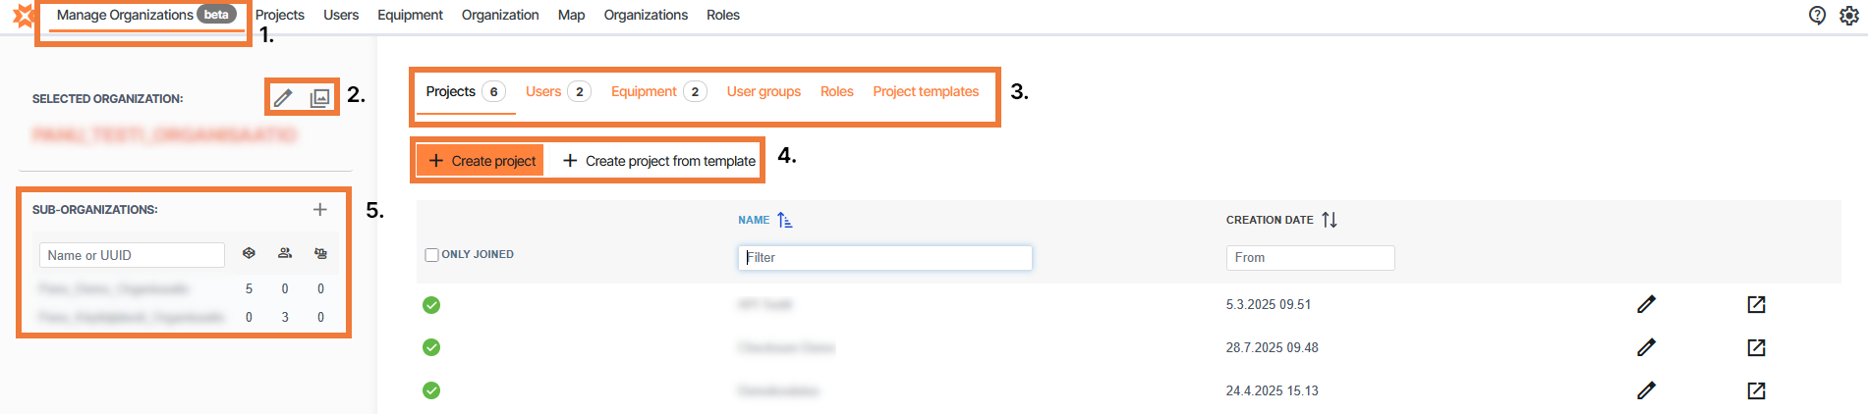The height and width of the screenshot is (414, 1868).
Task: Open the 28.7.2025 project in new window
Action: (x=1756, y=347)
